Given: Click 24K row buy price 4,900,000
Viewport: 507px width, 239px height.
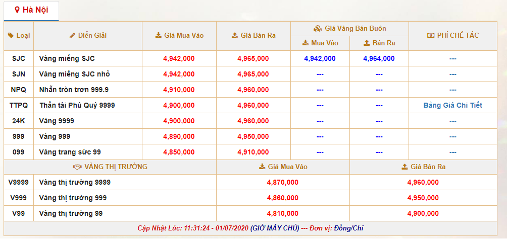Looking at the screenshot, I should [179, 121].
